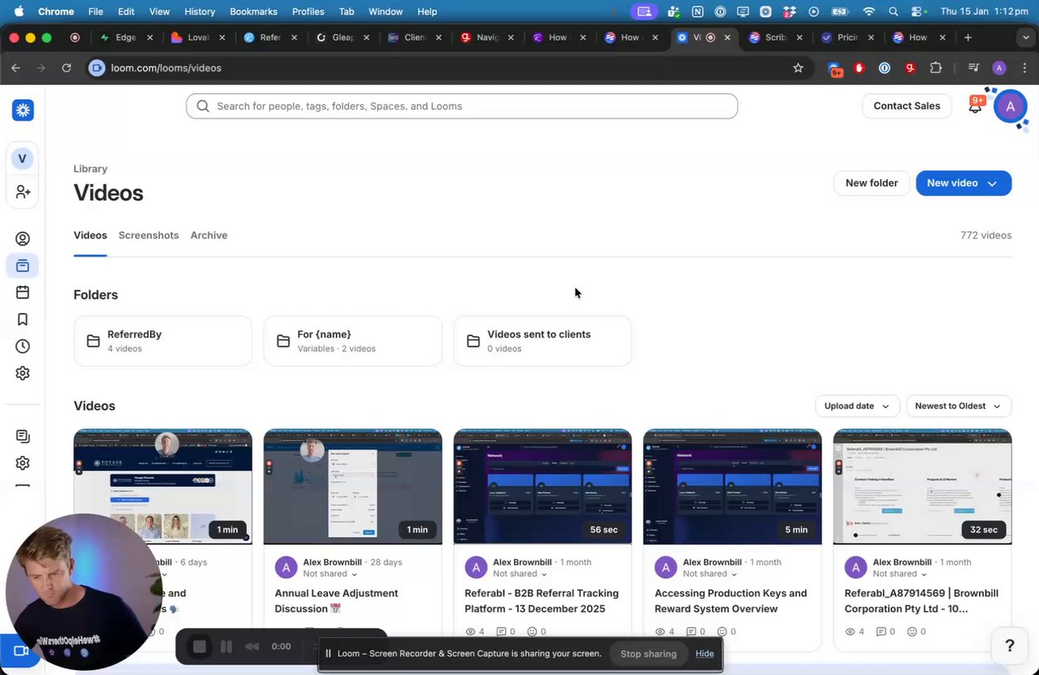This screenshot has width=1039, height=675.
Task: Click the New folder button
Action: tap(872, 183)
